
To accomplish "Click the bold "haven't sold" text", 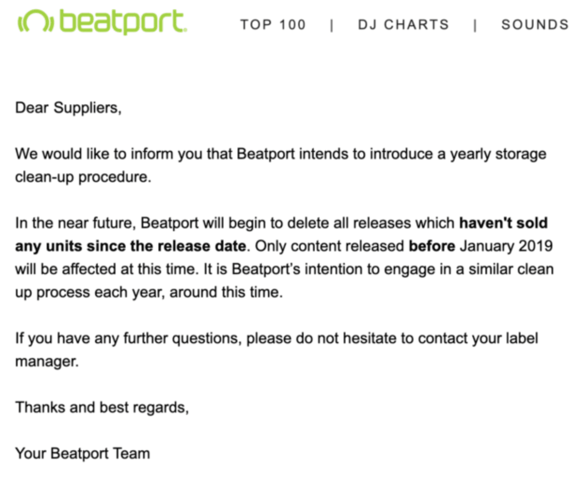I will (503, 223).
